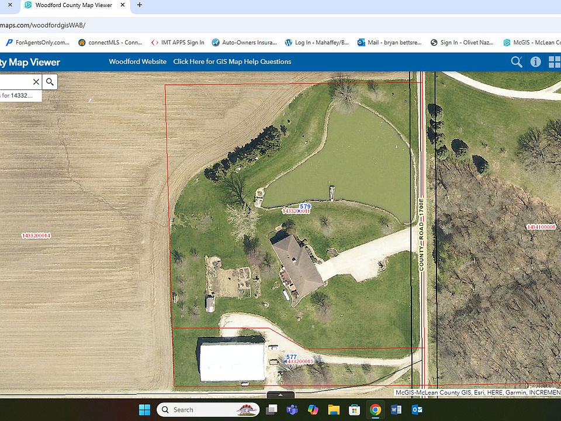This screenshot has width=561, height=421.
Task: Select the Woodford County Map Viewer tab
Action: 73,5
